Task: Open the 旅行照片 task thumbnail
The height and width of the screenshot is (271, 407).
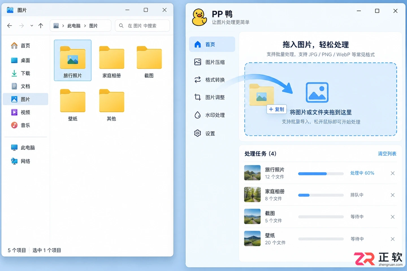Action: point(252,173)
